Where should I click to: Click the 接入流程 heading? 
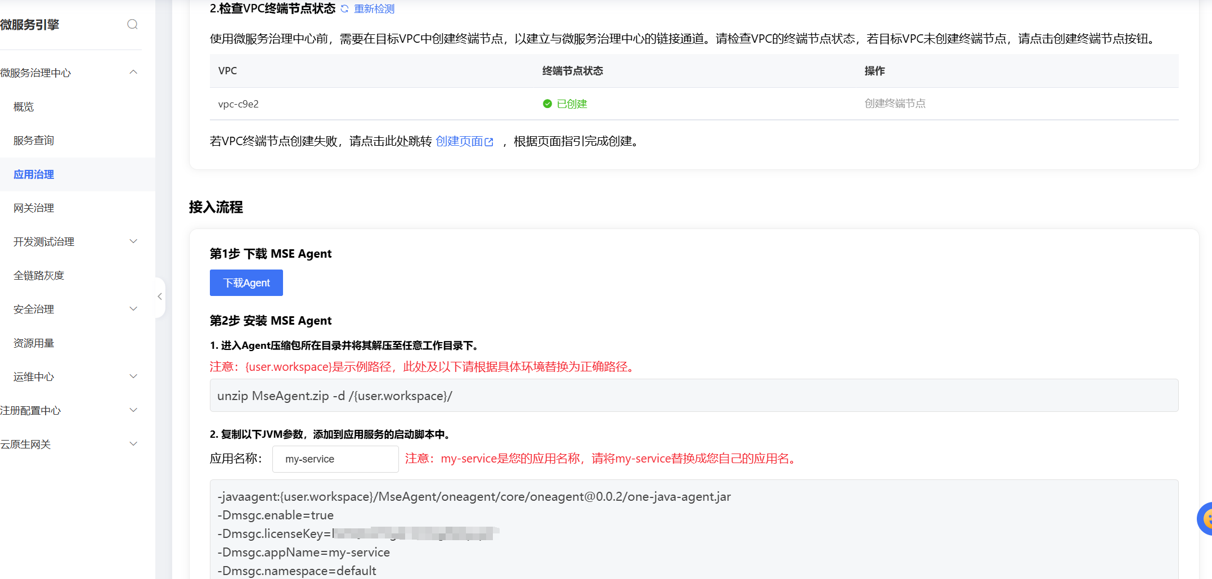216,207
